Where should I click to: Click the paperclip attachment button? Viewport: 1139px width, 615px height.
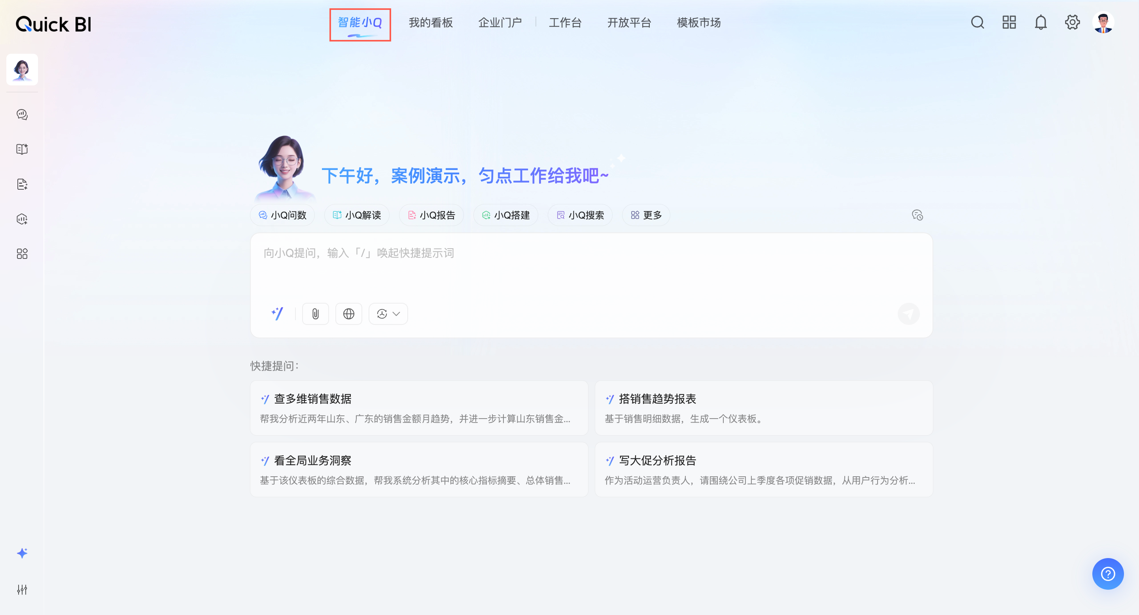[315, 314]
